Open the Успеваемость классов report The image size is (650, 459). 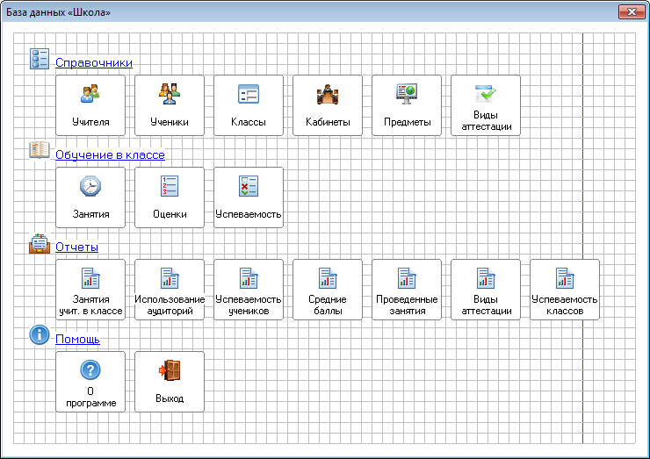point(565,290)
